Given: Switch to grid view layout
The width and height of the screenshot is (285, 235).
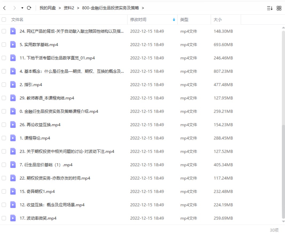Looking at the screenshot, I should click(279, 8).
